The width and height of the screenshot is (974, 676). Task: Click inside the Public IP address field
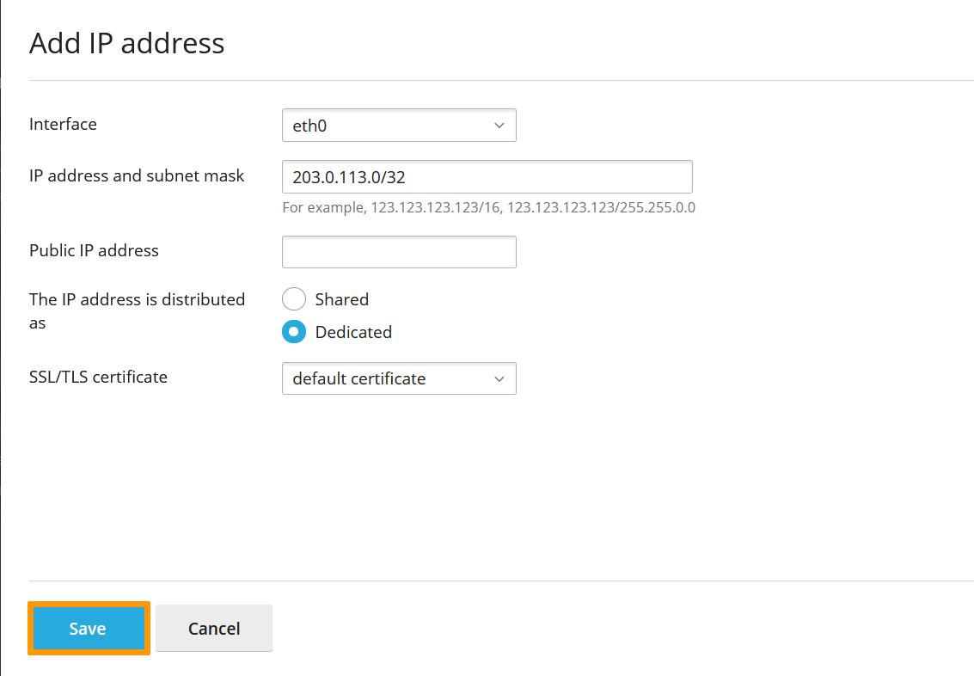click(x=399, y=251)
